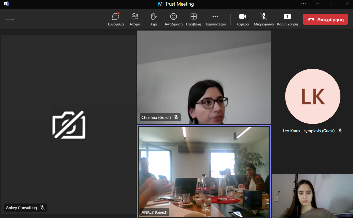Screen dimensions: 353x218
Task: Click the Ankey Consulting name label
Action: [x=21, y=208]
